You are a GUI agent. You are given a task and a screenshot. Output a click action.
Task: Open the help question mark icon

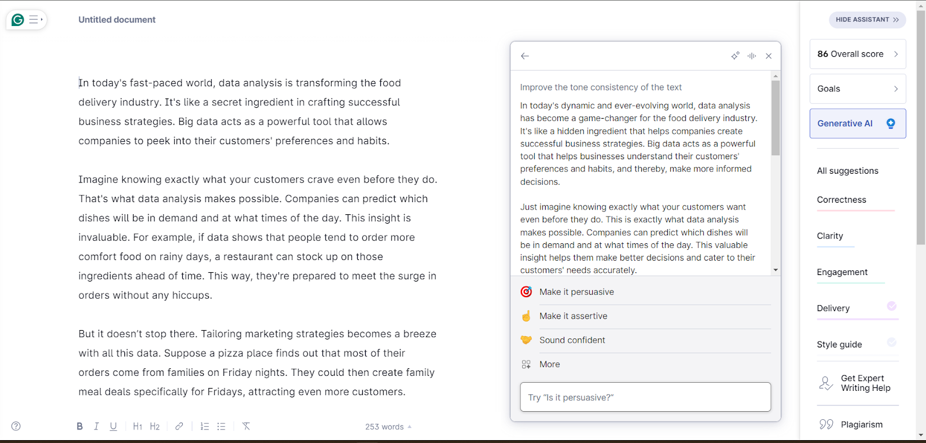pos(16,426)
